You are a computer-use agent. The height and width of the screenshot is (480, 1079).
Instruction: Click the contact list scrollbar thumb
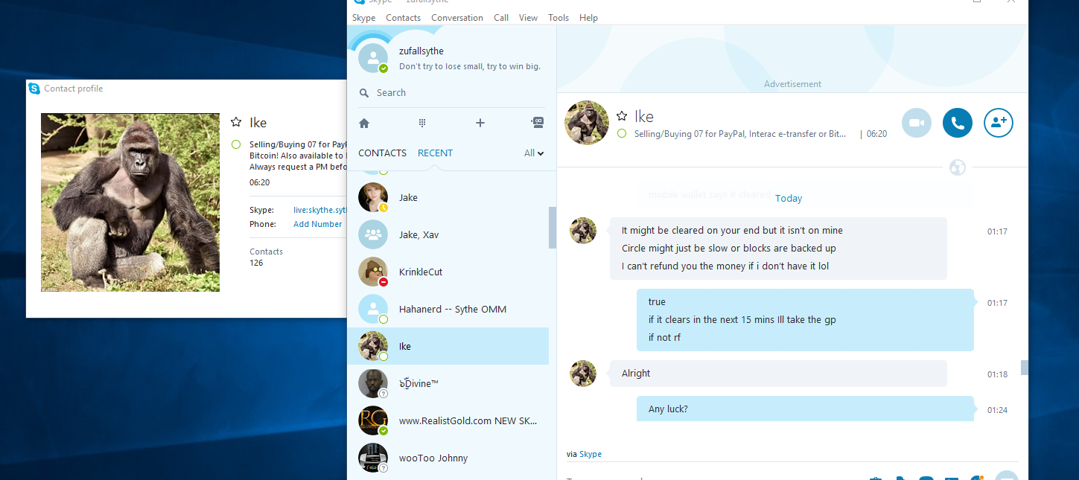(x=553, y=227)
